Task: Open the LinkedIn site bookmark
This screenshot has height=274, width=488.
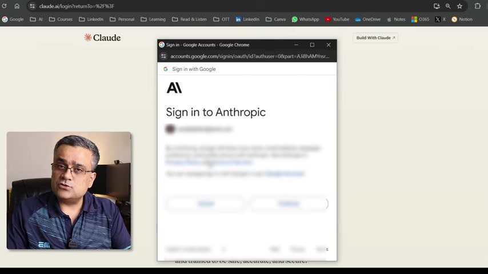Action: click(x=247, y=19)
